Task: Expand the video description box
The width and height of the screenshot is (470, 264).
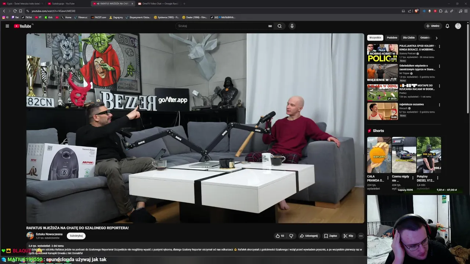Action: pyautogui.click(x=195, y=249)
